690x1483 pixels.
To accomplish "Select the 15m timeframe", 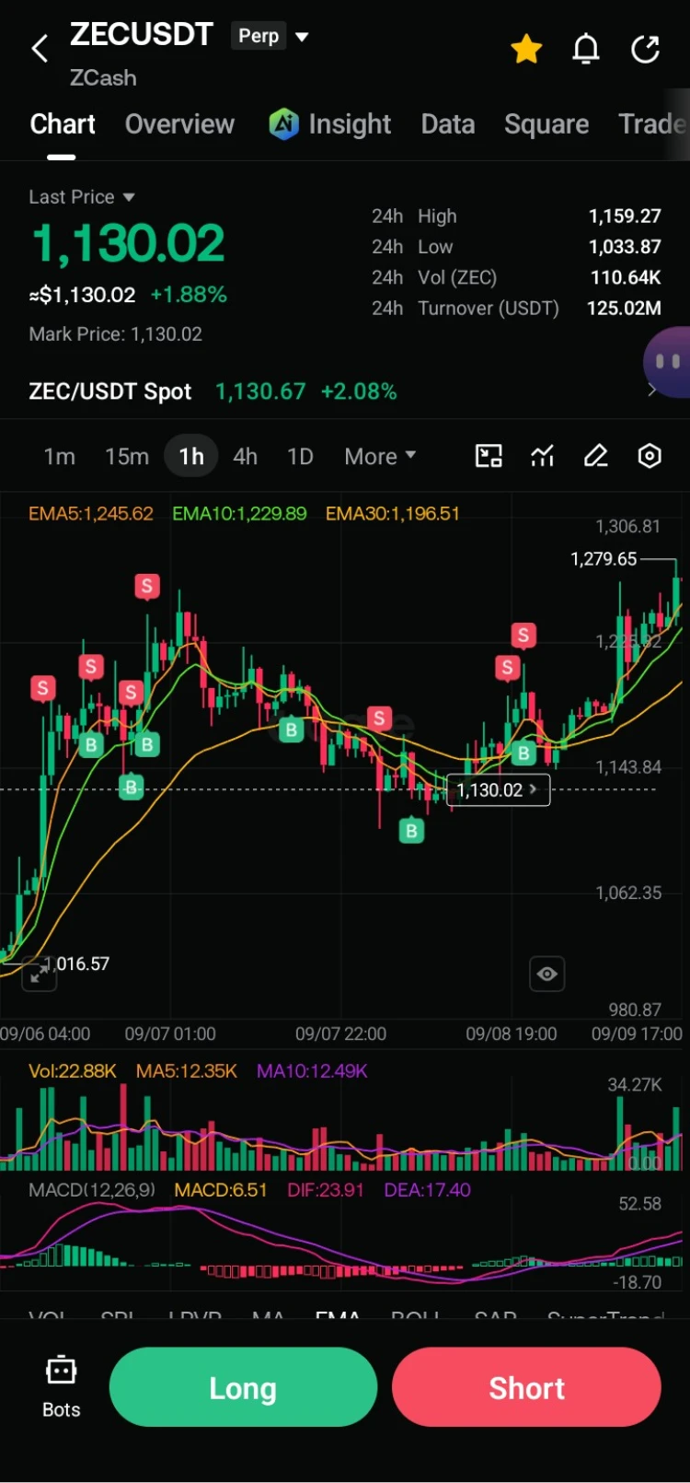I will [127, 456].
